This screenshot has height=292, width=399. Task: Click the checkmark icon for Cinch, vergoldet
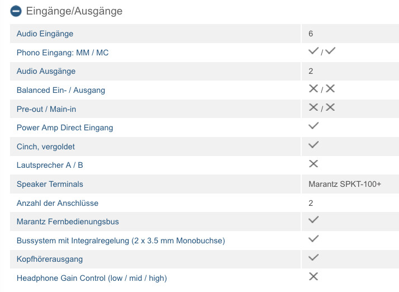coord(313,145)
